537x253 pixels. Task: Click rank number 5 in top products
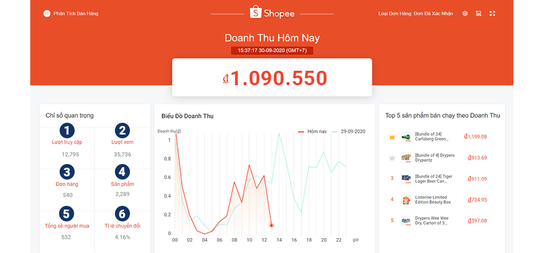pos(392,220)
